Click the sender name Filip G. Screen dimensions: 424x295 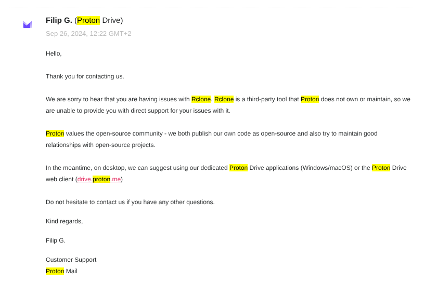click(59, 20)
